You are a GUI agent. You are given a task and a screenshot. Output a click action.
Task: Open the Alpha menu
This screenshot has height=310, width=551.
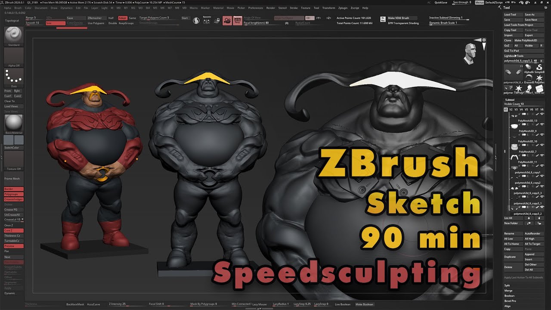click(7, 8)
